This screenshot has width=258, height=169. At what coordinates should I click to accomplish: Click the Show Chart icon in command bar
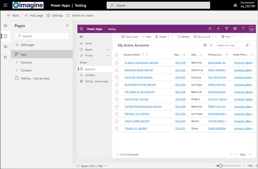pyautogui.click(x=124, y=37)
